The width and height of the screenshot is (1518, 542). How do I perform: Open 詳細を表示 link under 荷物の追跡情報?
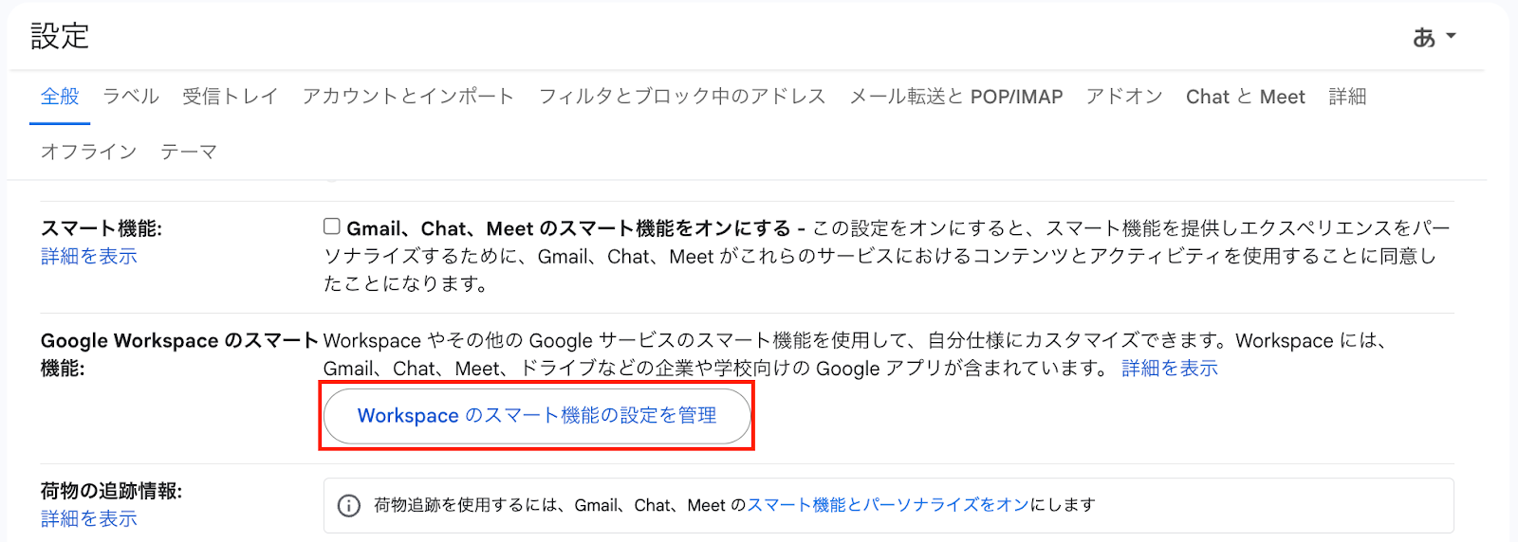coord(89,519)
